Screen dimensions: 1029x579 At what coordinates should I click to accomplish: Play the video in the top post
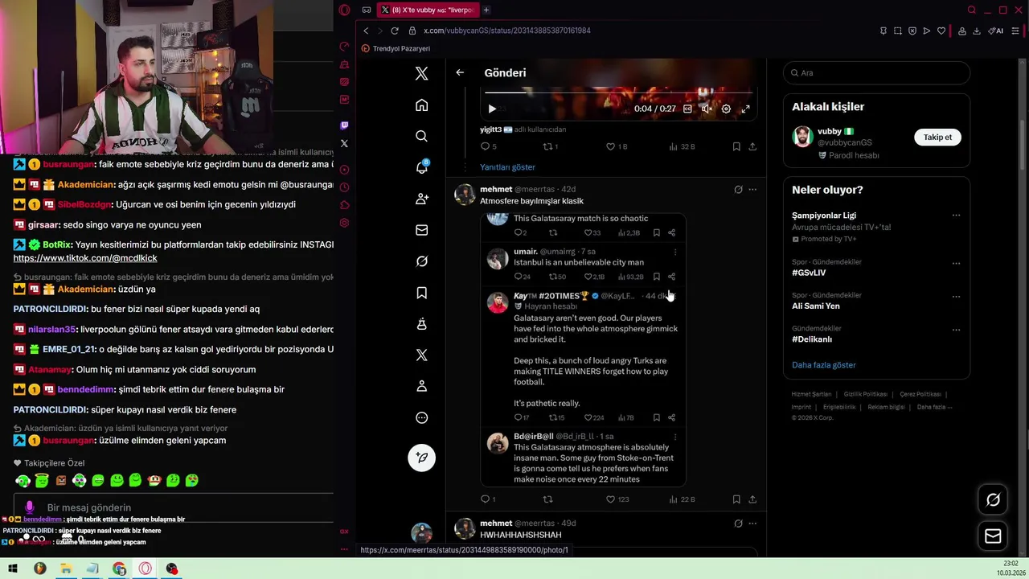pos(492,109)
